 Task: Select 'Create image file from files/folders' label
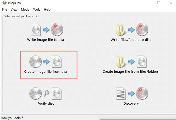click(x=131, y=72)
